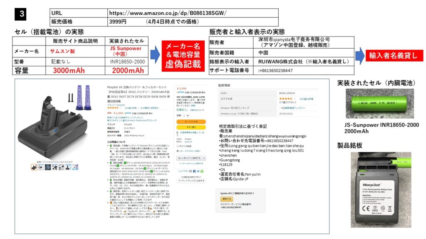Click the first product thumbnail under main image
Screen dimensions: 426x239
tap(34, 167)
